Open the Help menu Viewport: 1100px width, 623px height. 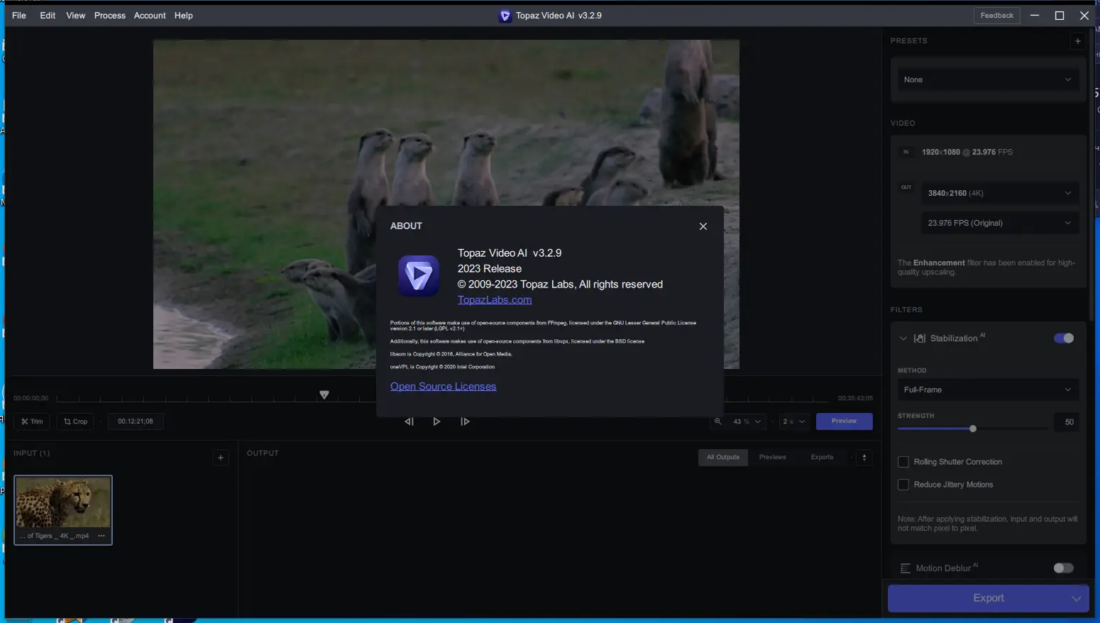click(184, 16)
